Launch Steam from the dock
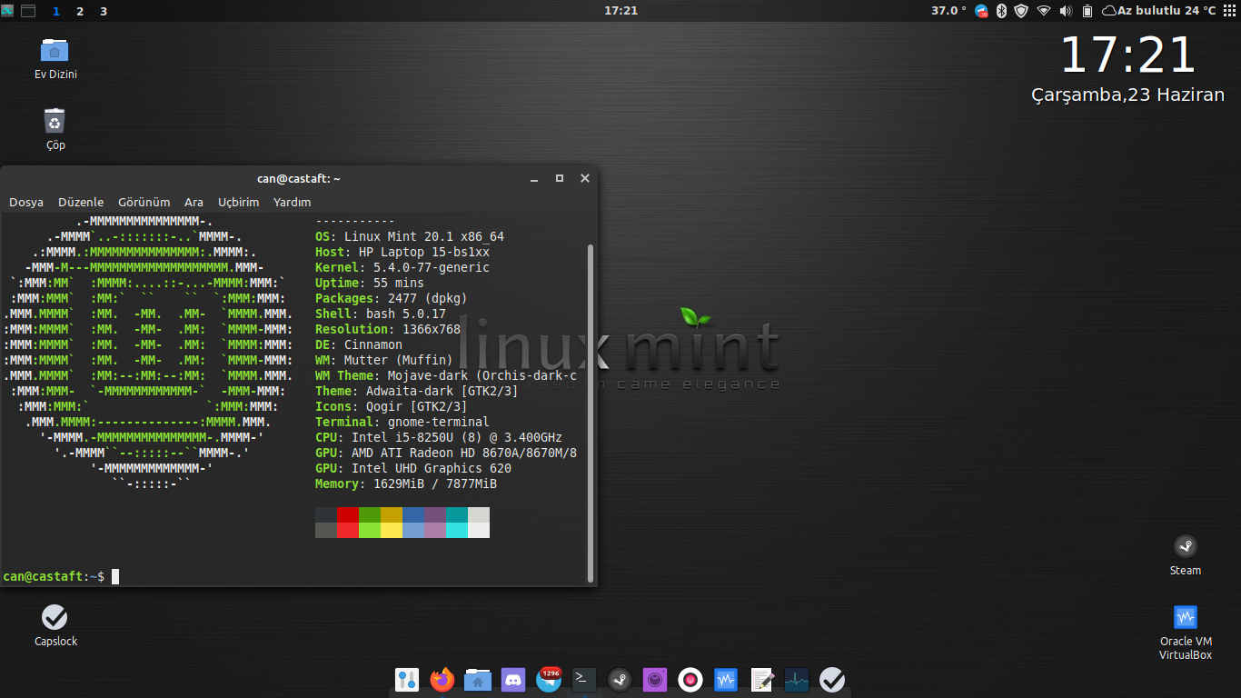The height and width of the screenshot is (698, 1241). coord(620,679)
